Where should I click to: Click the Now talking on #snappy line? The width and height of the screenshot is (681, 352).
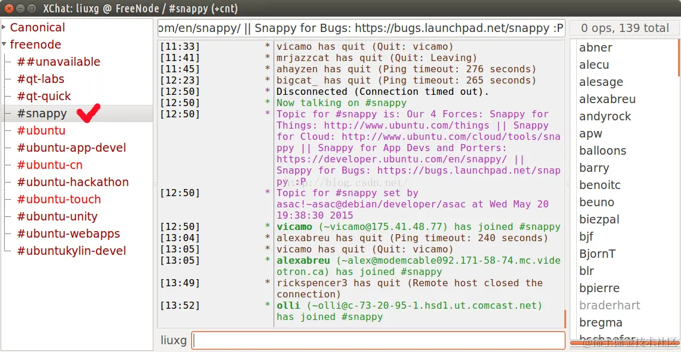(341, 103)
